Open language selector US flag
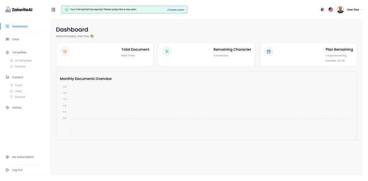 click(331, 10)
